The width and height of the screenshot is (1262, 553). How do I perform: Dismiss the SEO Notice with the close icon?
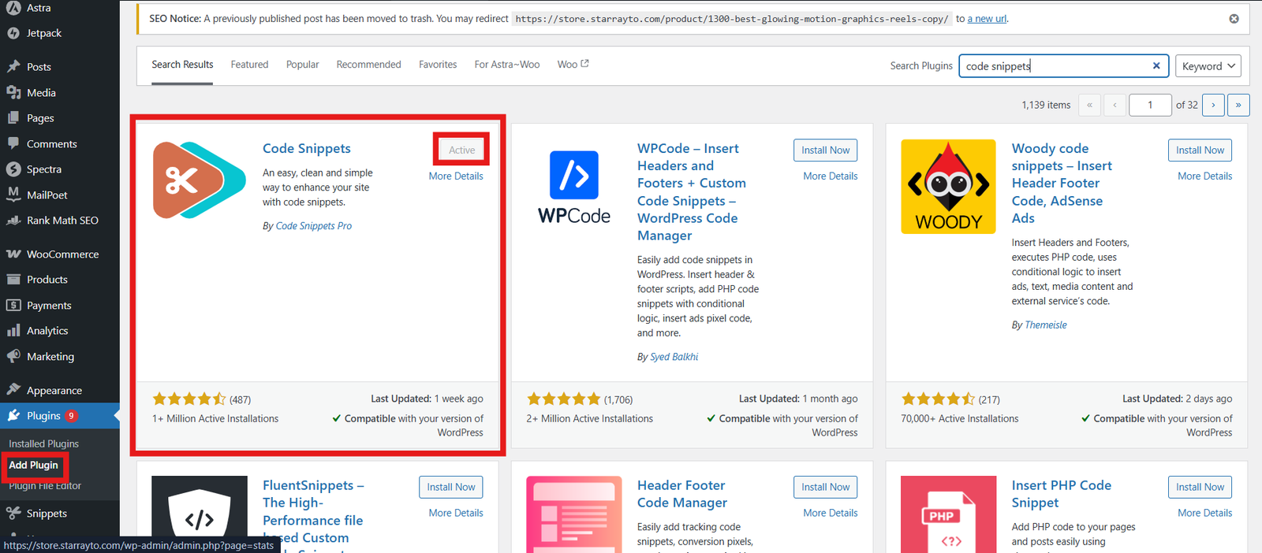pos(1234,19)
